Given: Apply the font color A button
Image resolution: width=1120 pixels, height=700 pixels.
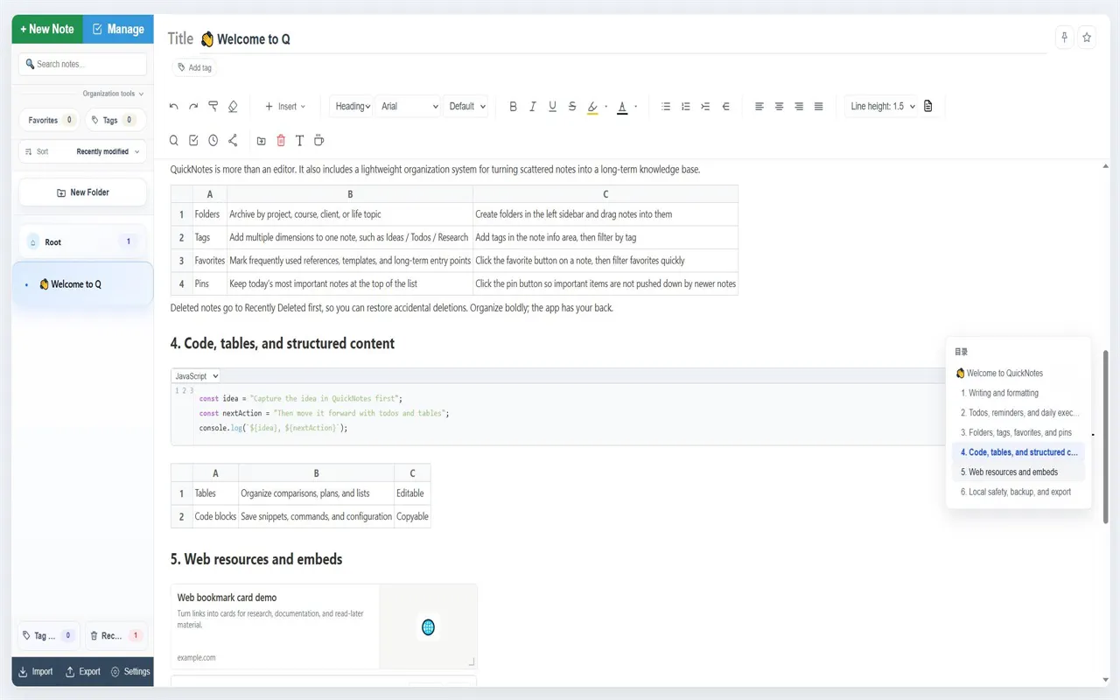Looking at the screenshot, I should coord(622,107).
